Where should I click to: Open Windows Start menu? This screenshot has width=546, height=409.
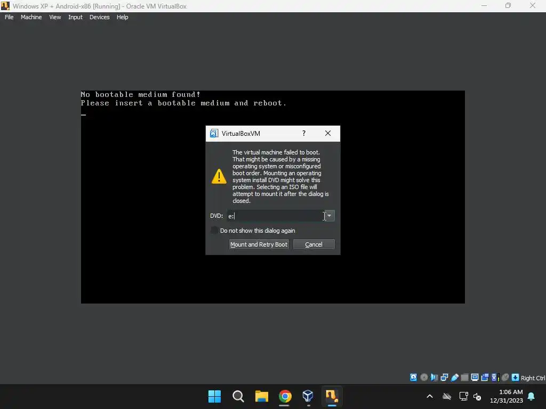[214, 396]
